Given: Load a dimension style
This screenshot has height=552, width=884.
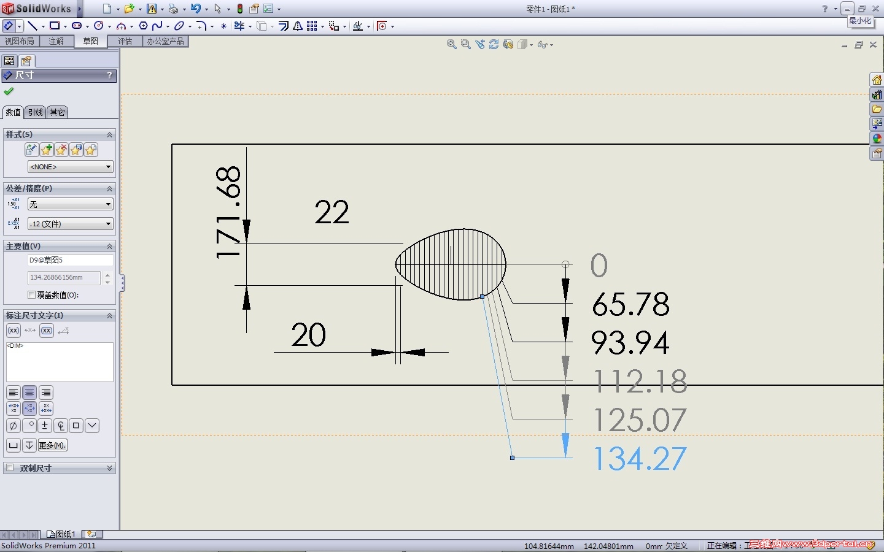Looking at the screenshot, I should (90, 150).
